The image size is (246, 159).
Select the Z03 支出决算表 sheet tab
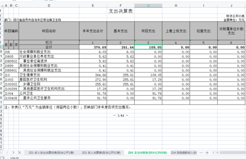point(148,153)
